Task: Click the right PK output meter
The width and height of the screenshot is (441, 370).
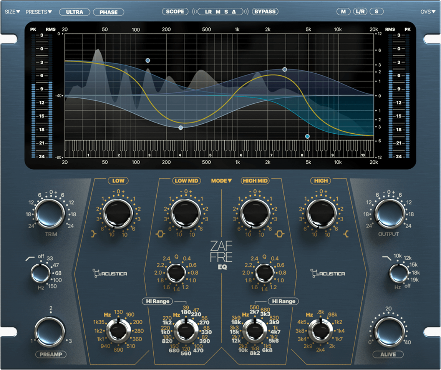Action: (408, 96)
